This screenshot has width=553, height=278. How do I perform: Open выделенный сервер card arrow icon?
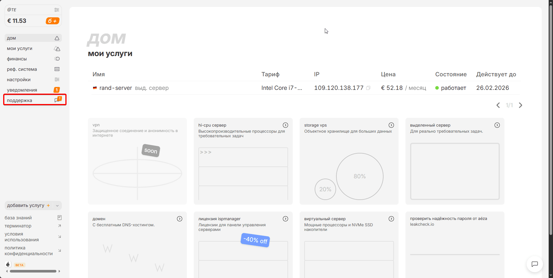click(x=497, y=125)
